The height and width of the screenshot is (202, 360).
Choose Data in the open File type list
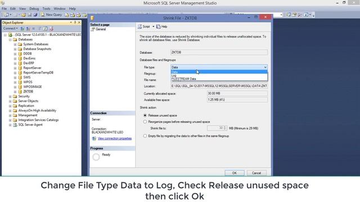pyautogui.click(x=219, y=72)
